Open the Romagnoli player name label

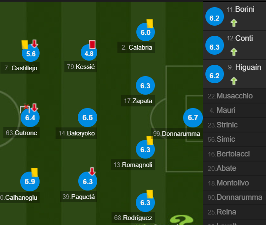tap(133, 164)
